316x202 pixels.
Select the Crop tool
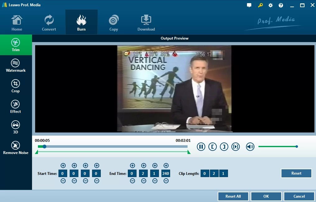click(16, 86)
